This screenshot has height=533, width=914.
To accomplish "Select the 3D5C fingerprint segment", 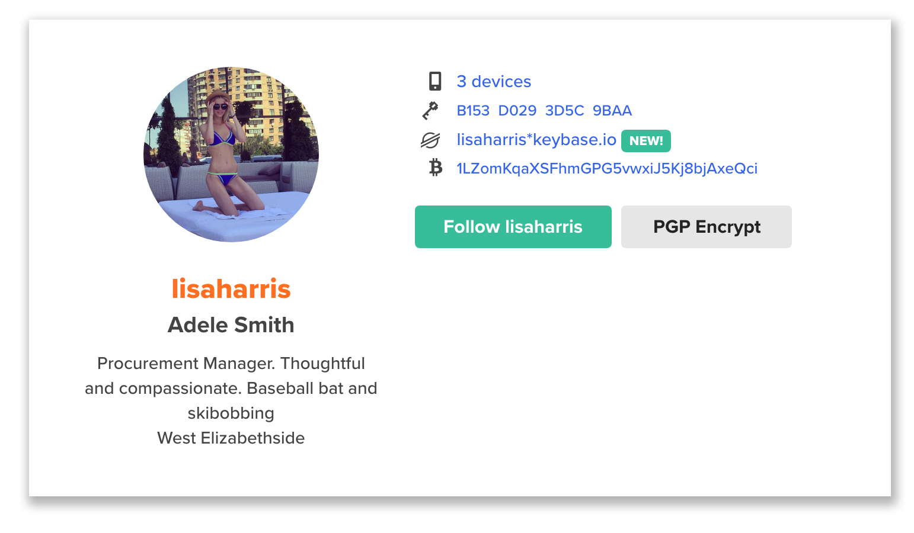I will [564, 111].
